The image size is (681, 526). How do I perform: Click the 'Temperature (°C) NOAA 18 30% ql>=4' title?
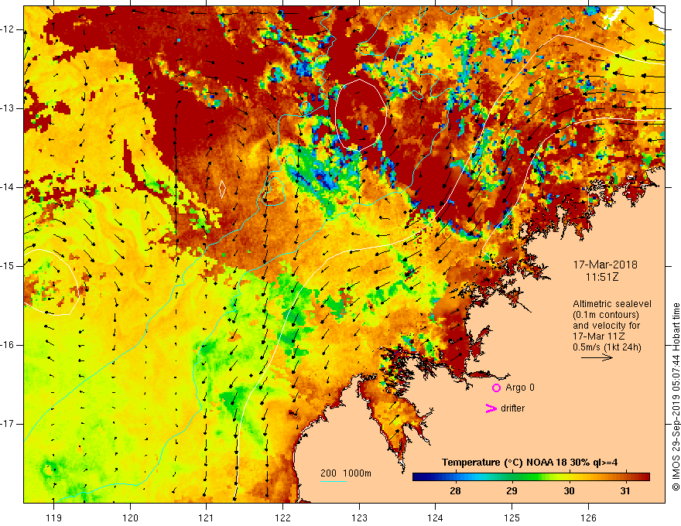click(x=529, y=463)
